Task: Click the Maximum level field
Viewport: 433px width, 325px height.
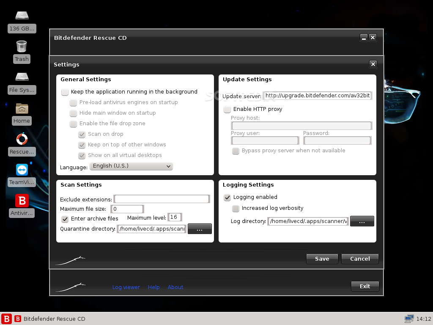Action: click(x=175, y=217)
